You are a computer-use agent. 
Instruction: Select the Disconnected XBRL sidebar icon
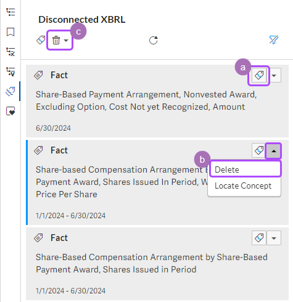(x=10, y=91)
